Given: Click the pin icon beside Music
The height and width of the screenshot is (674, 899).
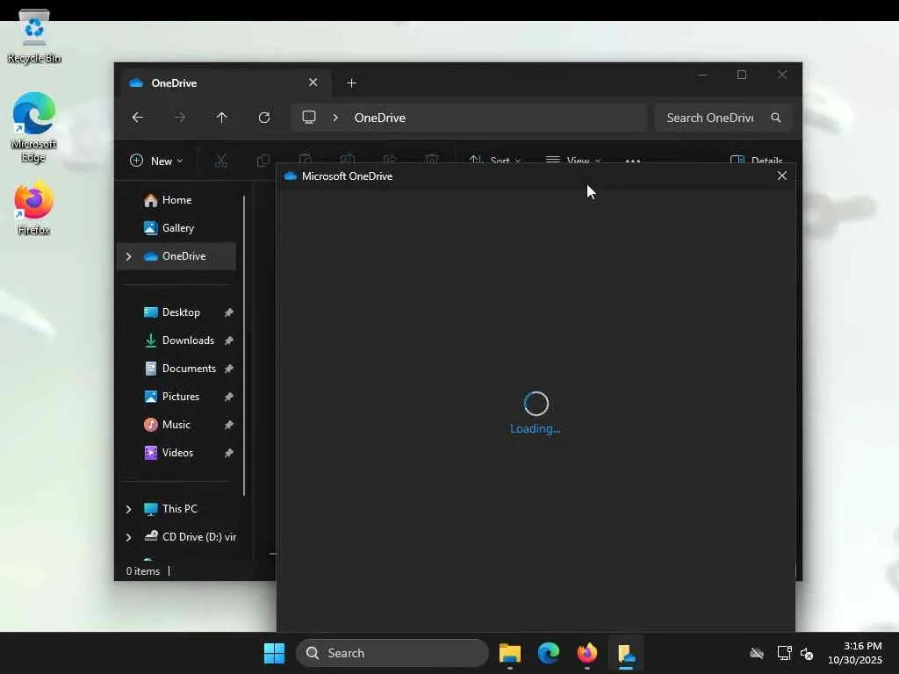Looking at the screenshot, I should pyautogui.click(x=229, y=425).
